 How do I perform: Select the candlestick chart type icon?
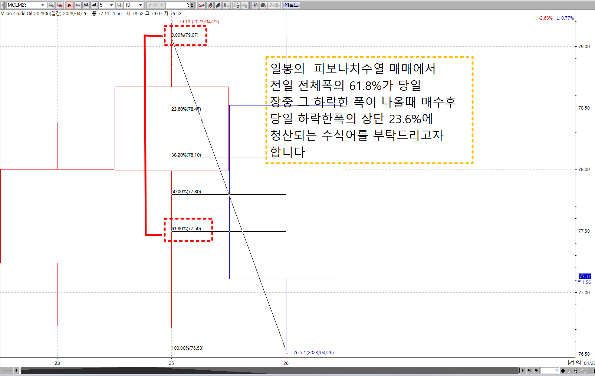click(x=210, y=5)
